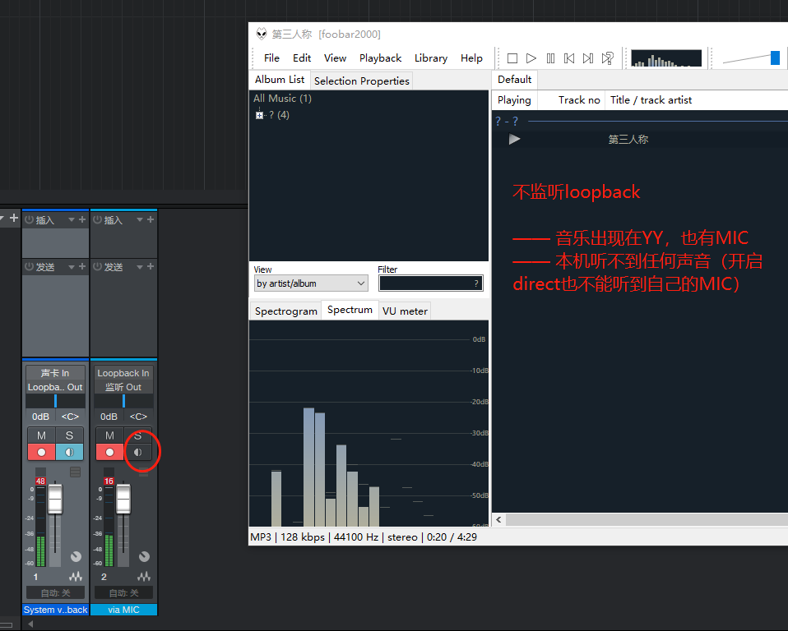Viewport: 788px width, 631px height.
Task: Click the Stop button in foobar2000 toolbar
Action: (x=512, y=58)
